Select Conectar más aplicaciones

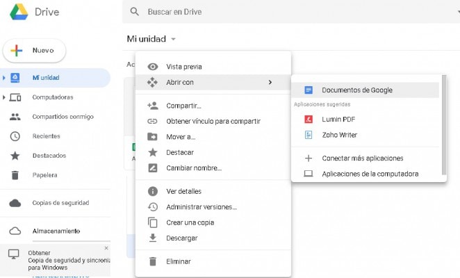(365, 158)
